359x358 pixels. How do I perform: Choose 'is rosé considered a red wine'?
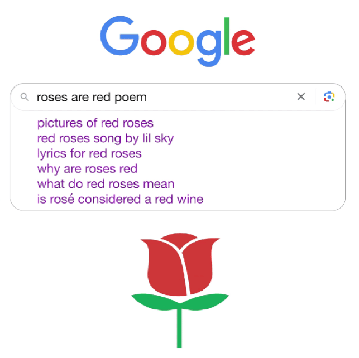point(120,199)
